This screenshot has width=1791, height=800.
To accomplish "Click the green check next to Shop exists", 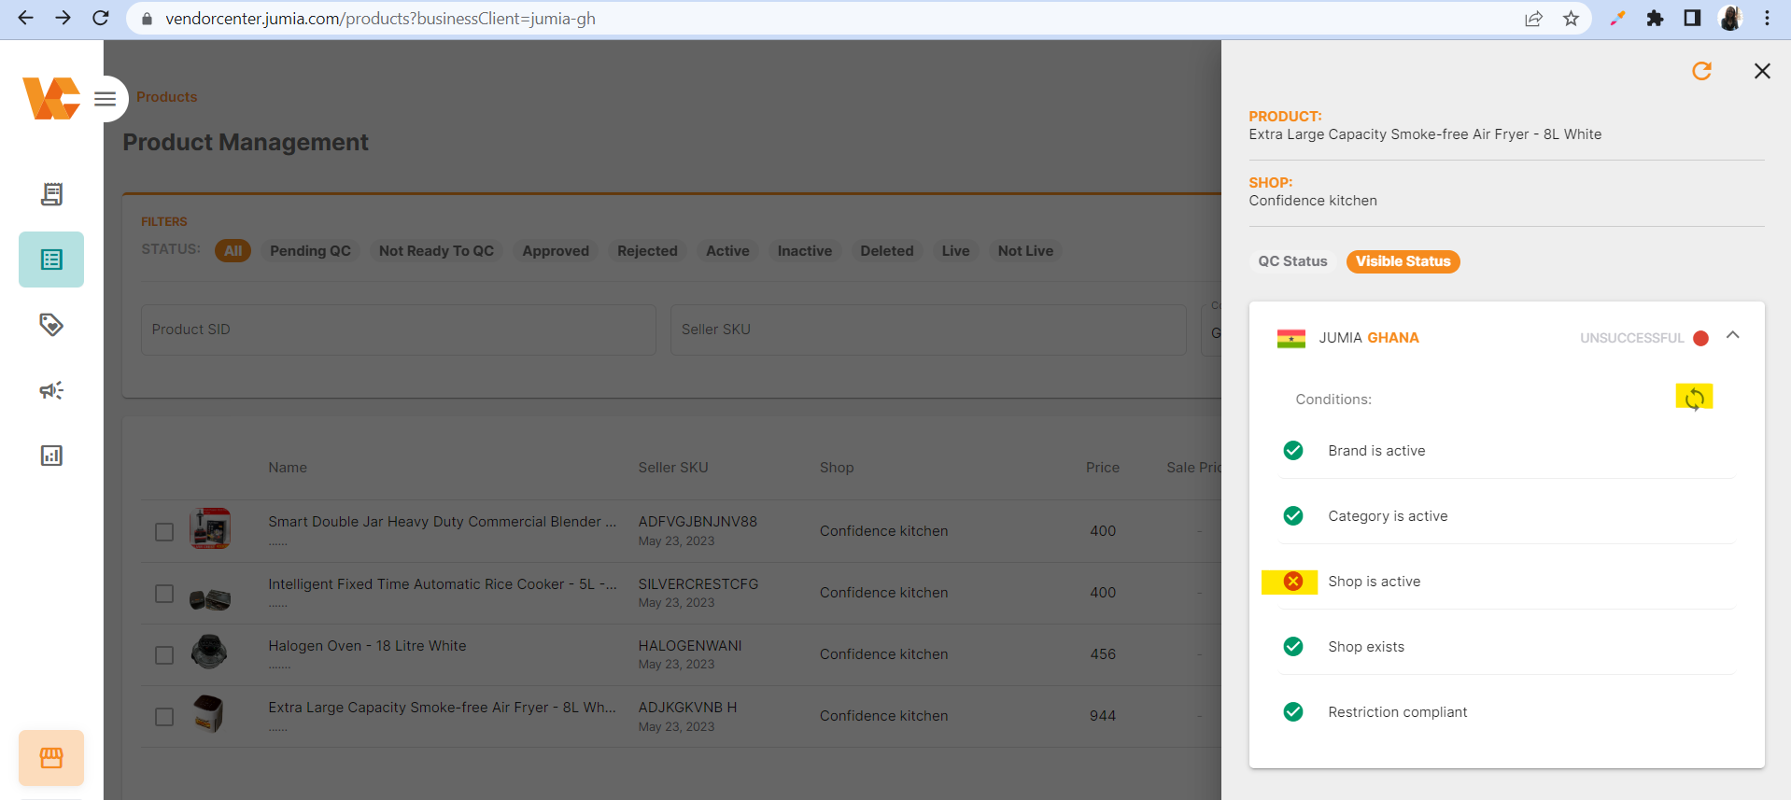I will click(x=1293, y=647).
